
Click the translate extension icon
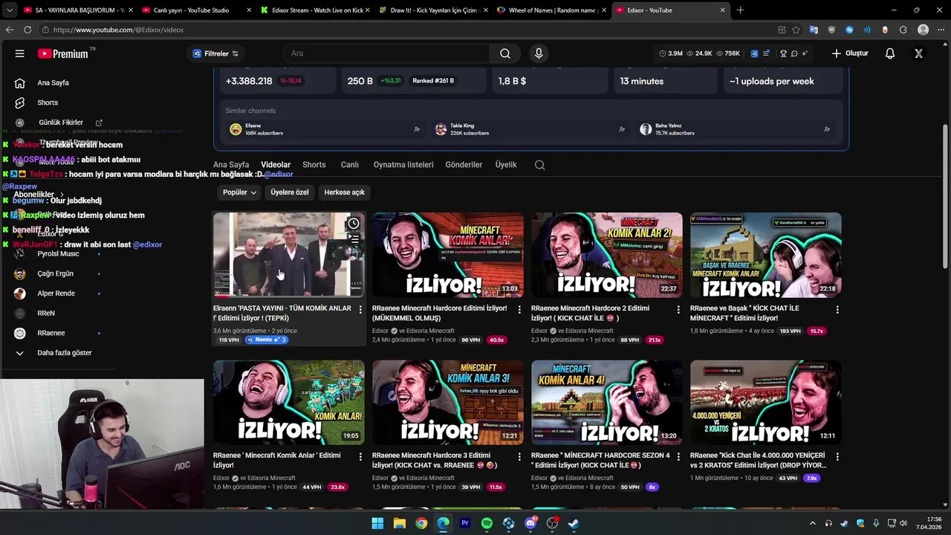coord(814,30)
